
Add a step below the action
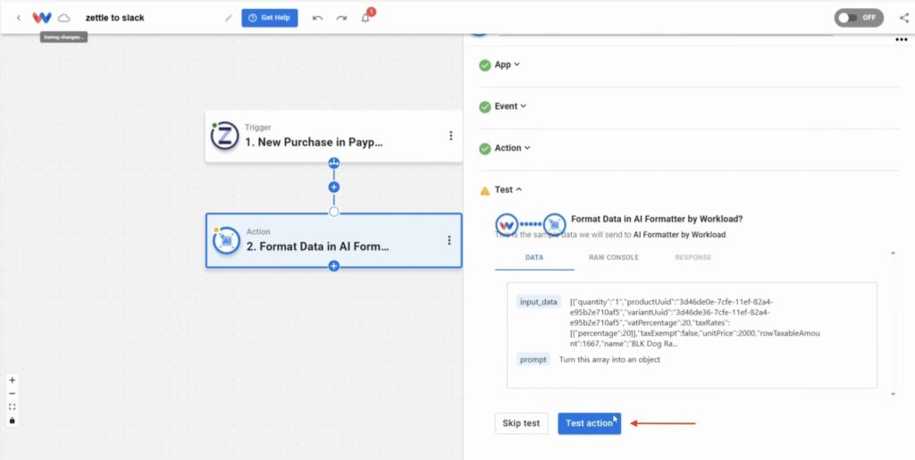pos(334,266)
